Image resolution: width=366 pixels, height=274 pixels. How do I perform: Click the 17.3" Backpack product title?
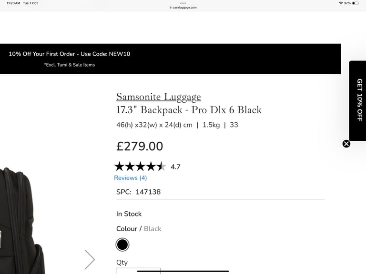coord(189,110)
